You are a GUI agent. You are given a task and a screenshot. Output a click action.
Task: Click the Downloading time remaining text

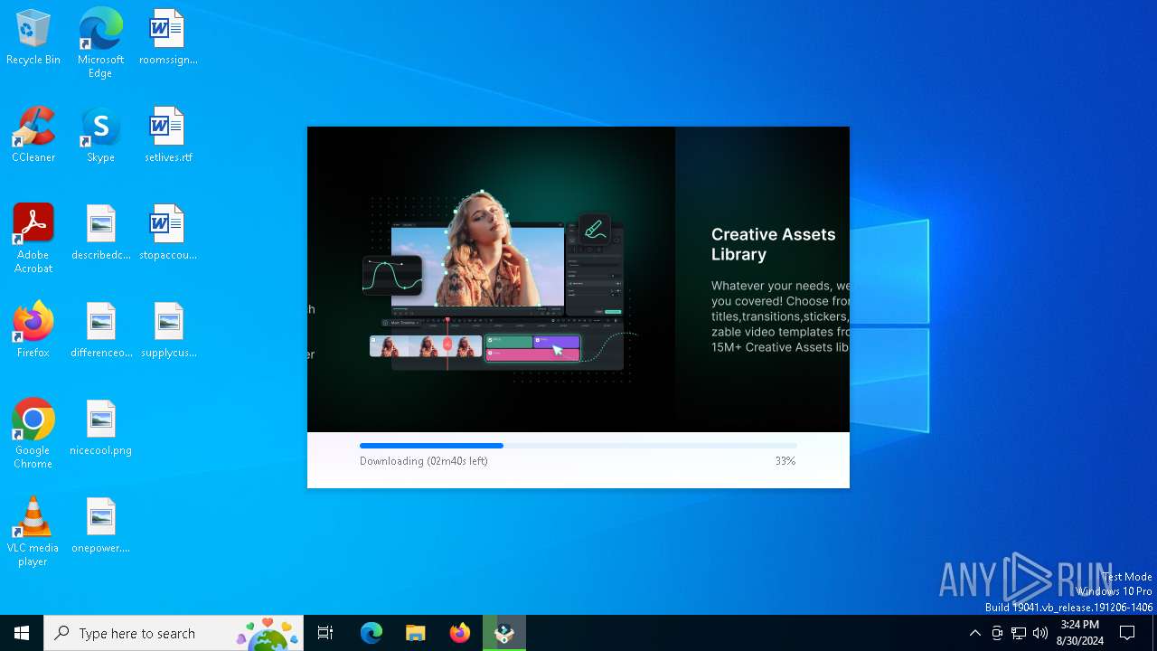[x=424, y=461]
